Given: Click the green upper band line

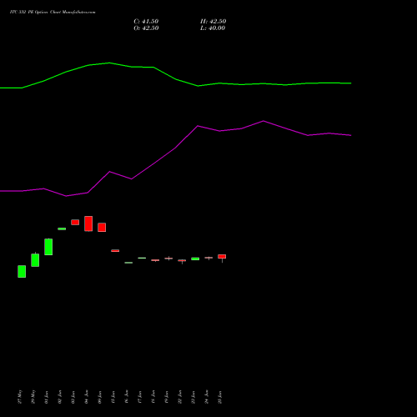Looking at the screenshot, I should (175, 79).
